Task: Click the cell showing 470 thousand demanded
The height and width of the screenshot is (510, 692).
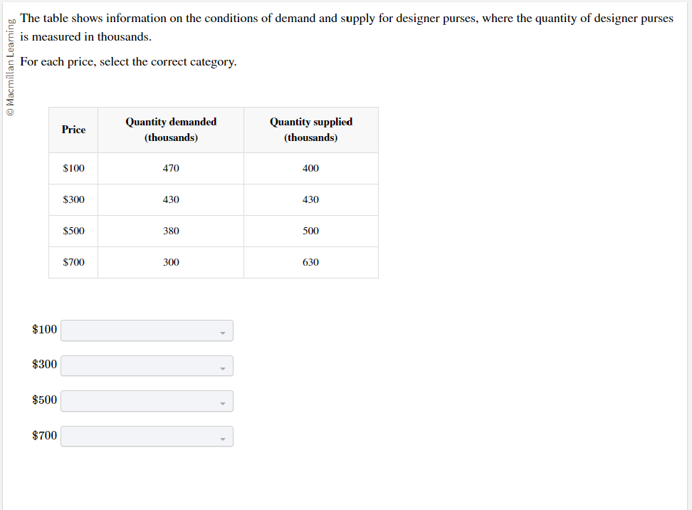Action: pyautogui.click(x=171, y=168)
